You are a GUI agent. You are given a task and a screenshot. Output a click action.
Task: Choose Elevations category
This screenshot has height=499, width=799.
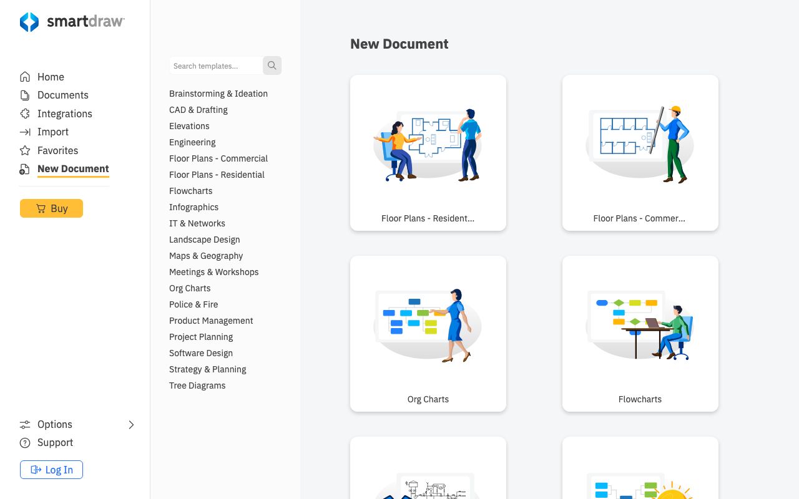(189, 126)
